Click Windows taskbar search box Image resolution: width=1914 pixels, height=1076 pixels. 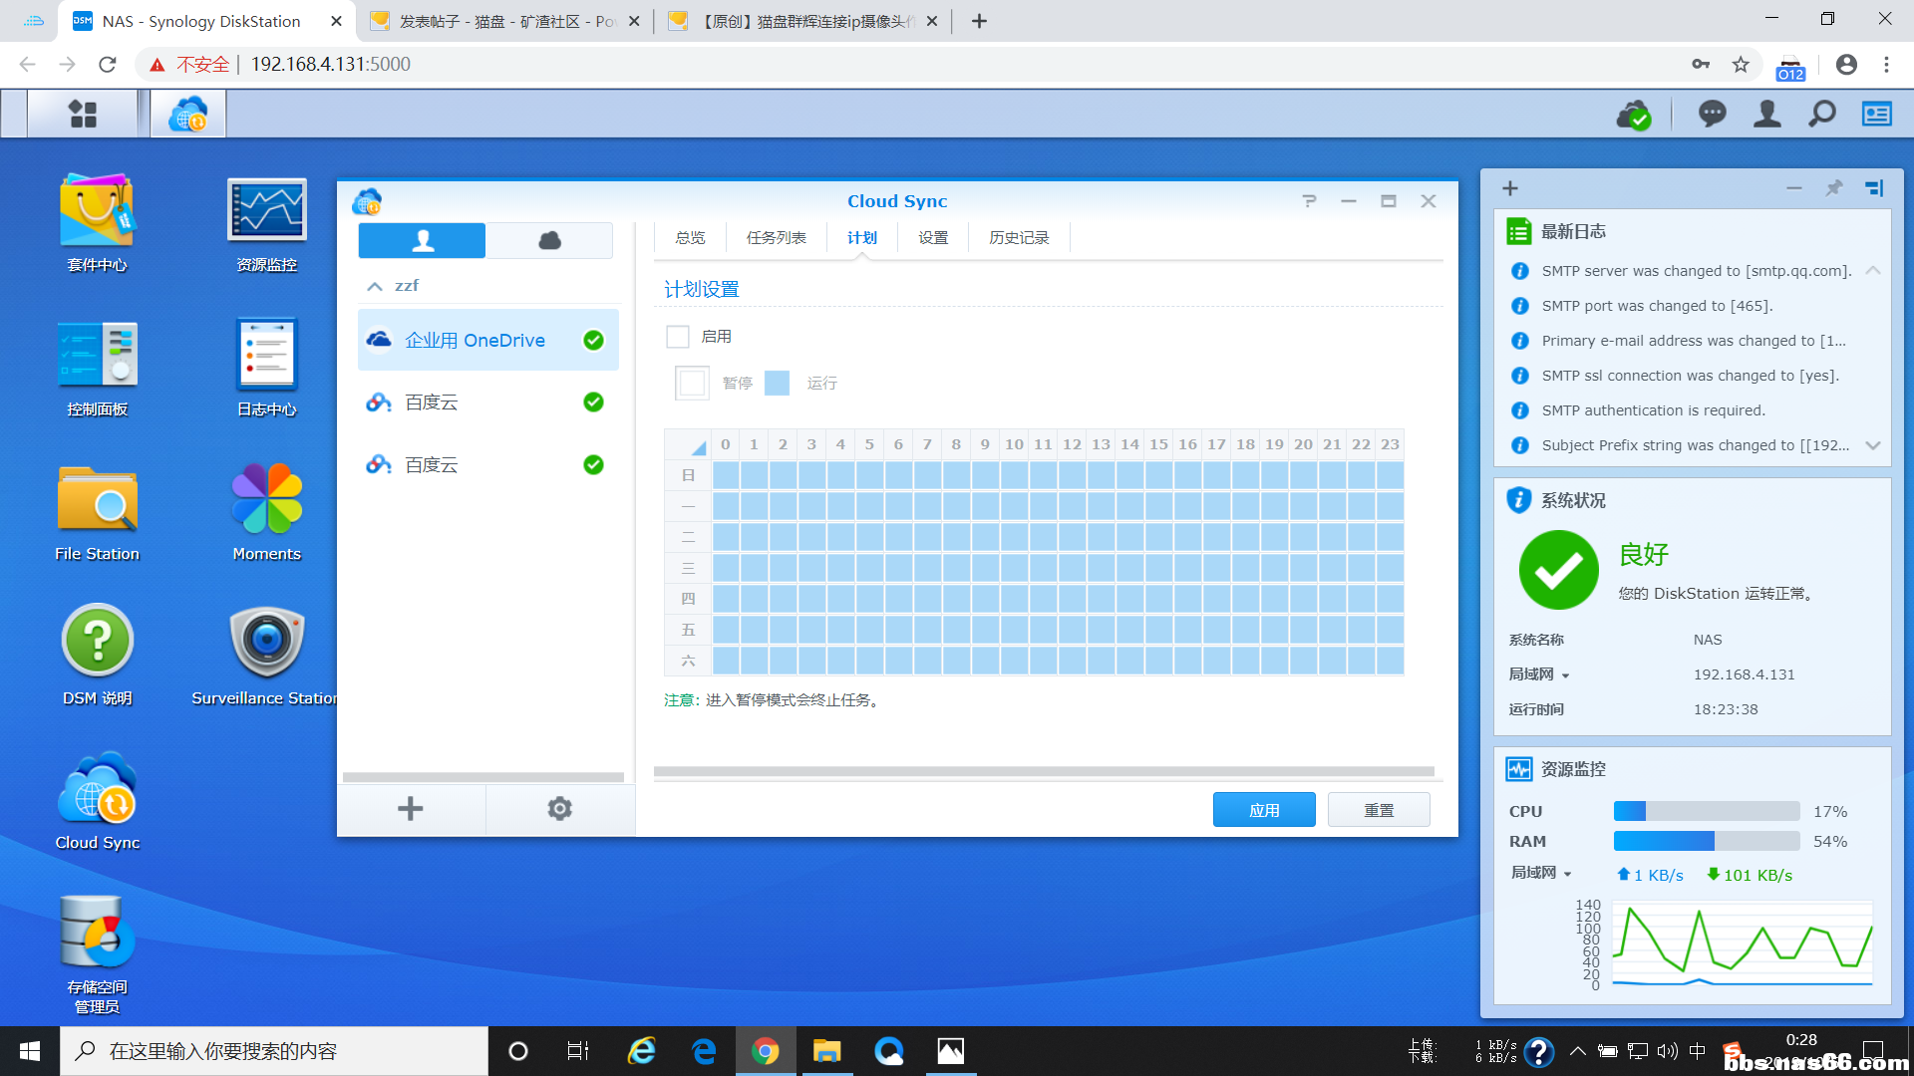click(274, 1051)
